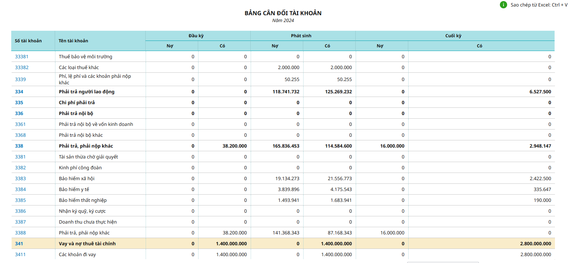Click the 'Số tài khoản' column header
Viewport: 568px width, 263px height.
tap(28, 41)
